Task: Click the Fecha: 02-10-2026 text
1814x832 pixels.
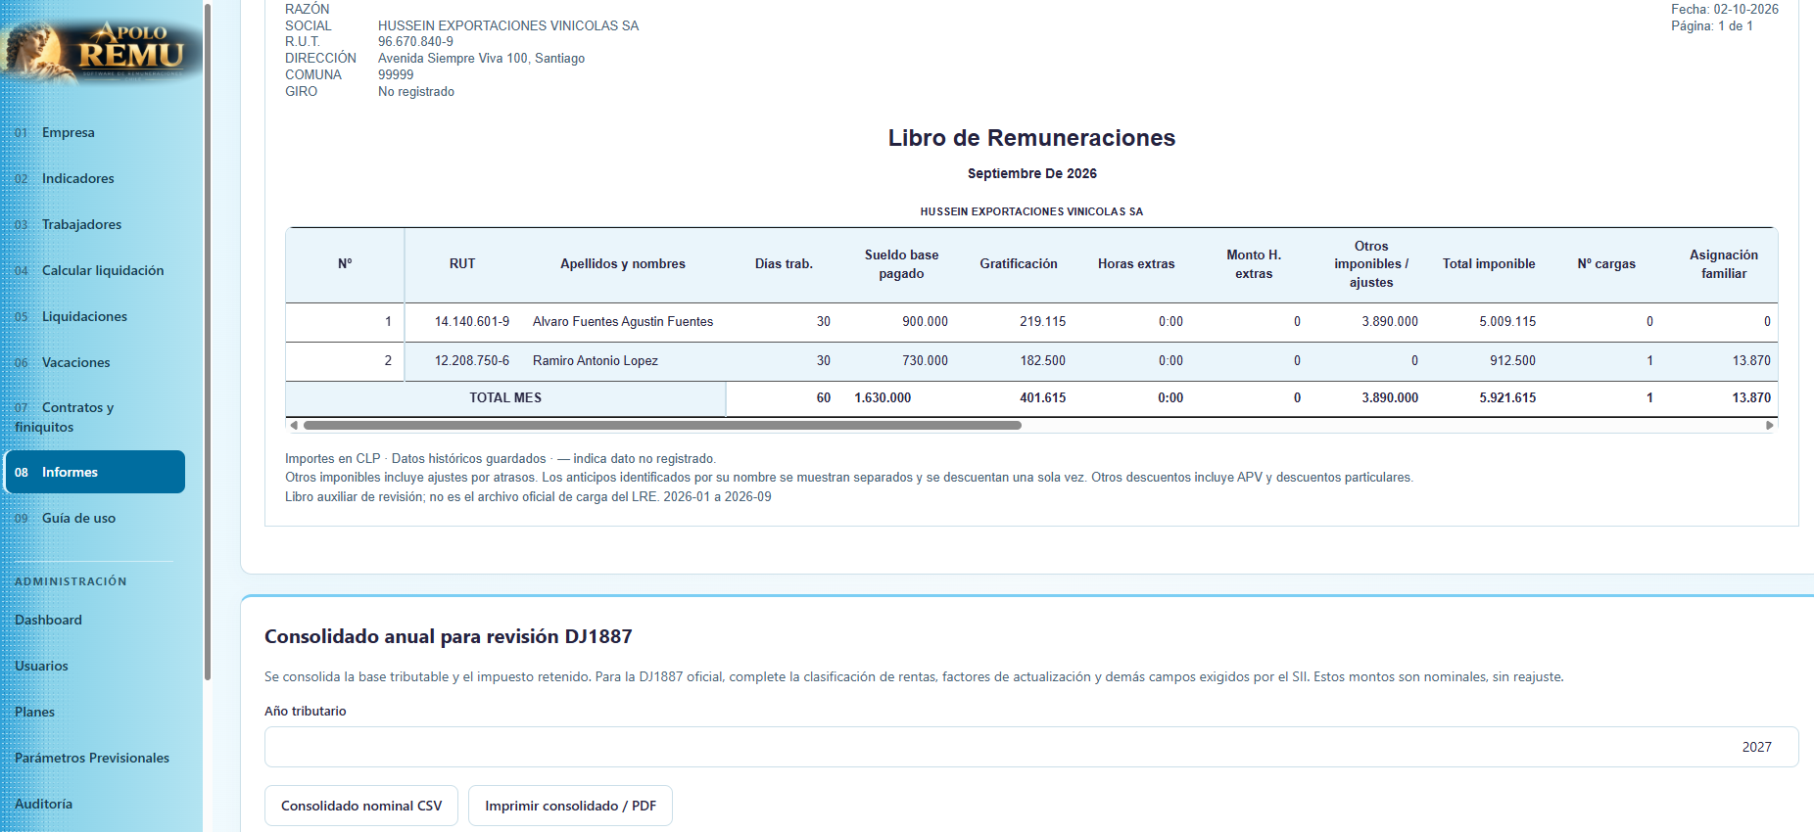Action: click(1725, 9)
